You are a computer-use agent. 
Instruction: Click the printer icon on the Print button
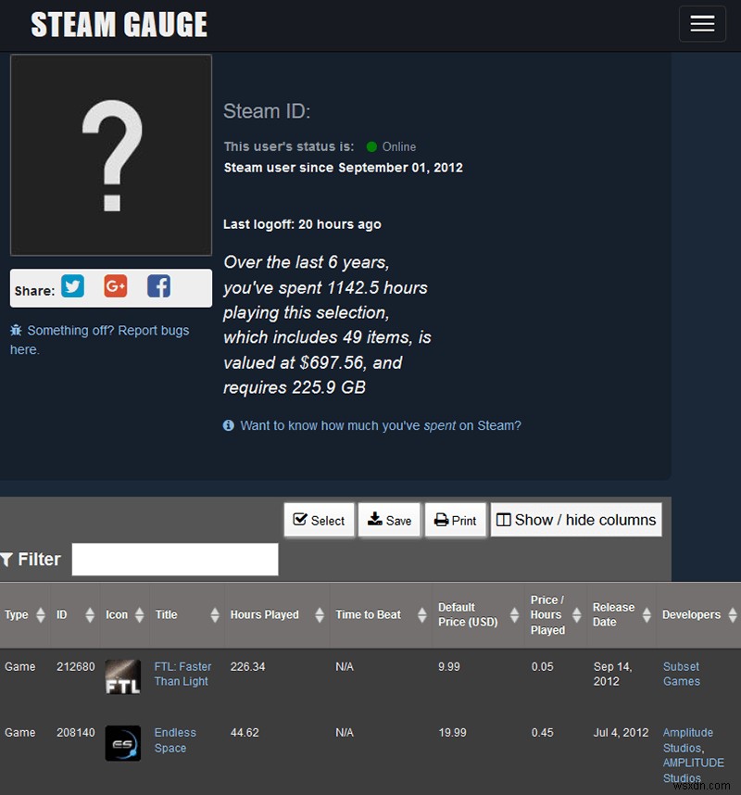click(x=441, y=520)
